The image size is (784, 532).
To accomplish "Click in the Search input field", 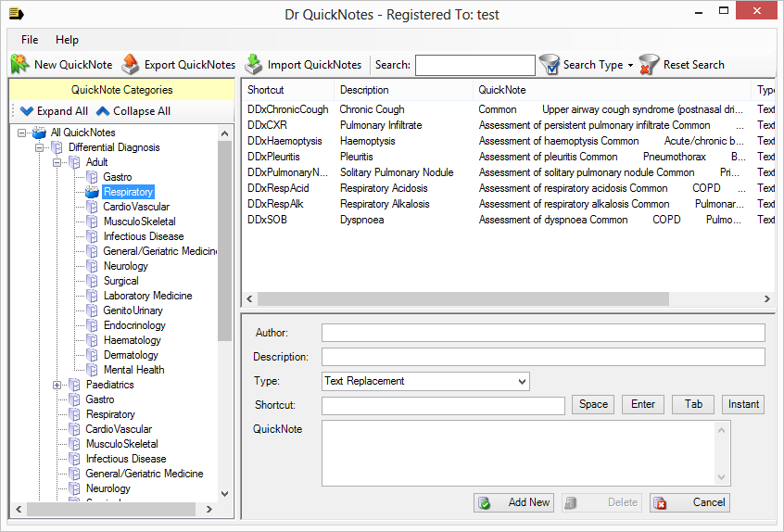I will point(475,66).
